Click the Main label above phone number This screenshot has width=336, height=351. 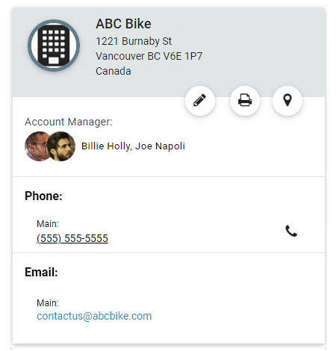point(48,224)
